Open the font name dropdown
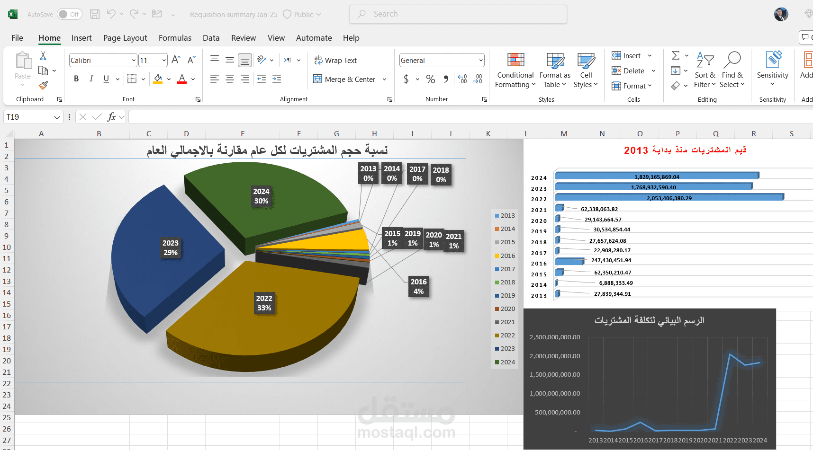 pyautogui.click(x=134, y=60)
